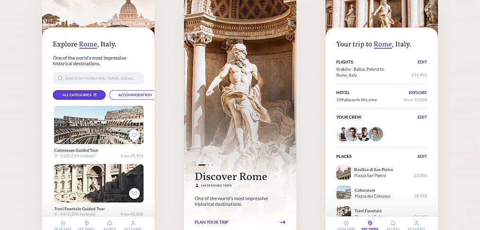Open Basilica di San Pietro thumbnail
The image size is (480, 230).
(x=344, y=172)
